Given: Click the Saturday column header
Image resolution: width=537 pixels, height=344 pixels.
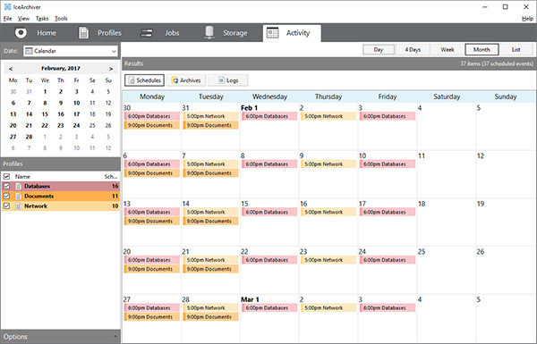Looking at the screenshot, I should [447, 96].
